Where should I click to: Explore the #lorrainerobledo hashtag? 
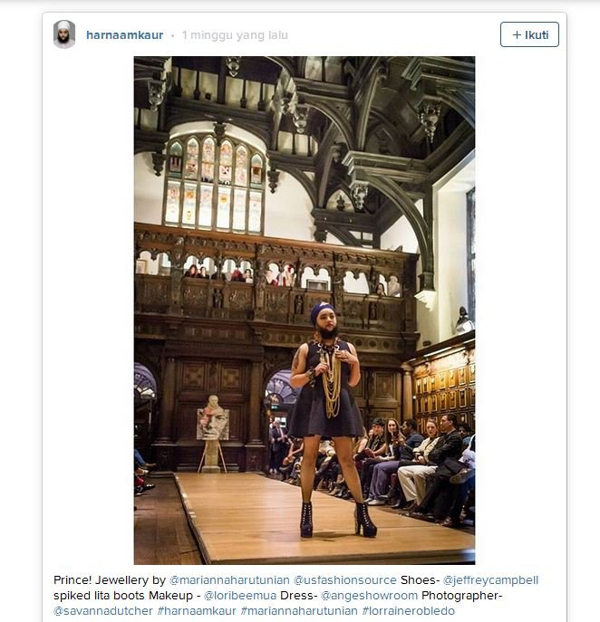(x=408, y=610)
